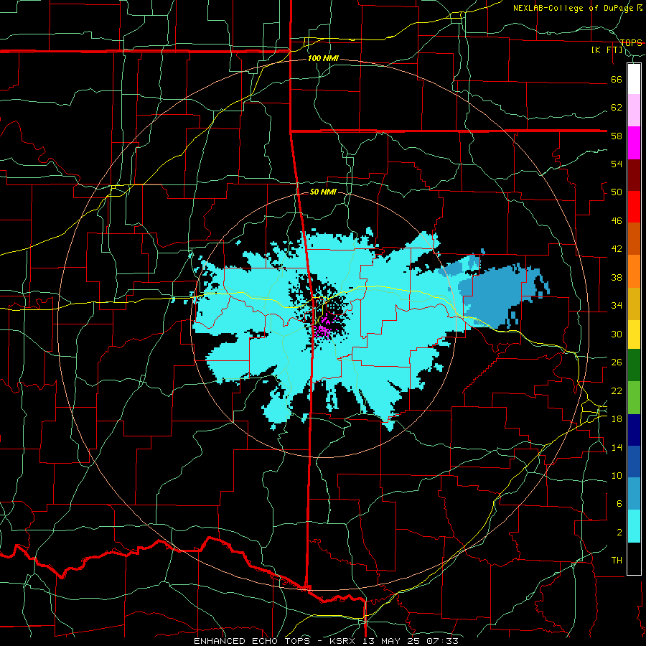Image resolution: width=646 pixels, height=646 pixels.
Task: Click the cyan swatch in the legend
Action: 634,525
